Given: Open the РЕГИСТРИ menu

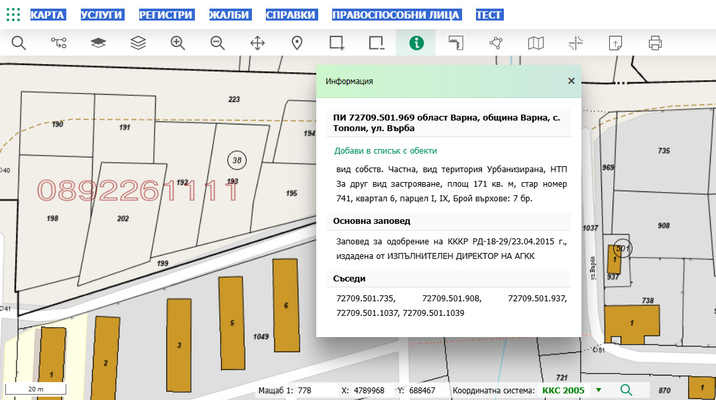Looking at the screenshot, I should (166, 15).
